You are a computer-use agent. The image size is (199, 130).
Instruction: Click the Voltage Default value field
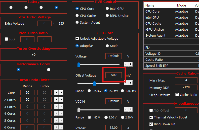pyautogui.click(x=113, y=56)
